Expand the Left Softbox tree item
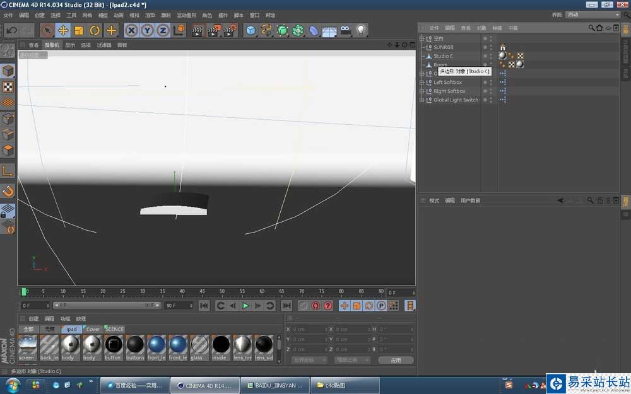 coord(422,83)
